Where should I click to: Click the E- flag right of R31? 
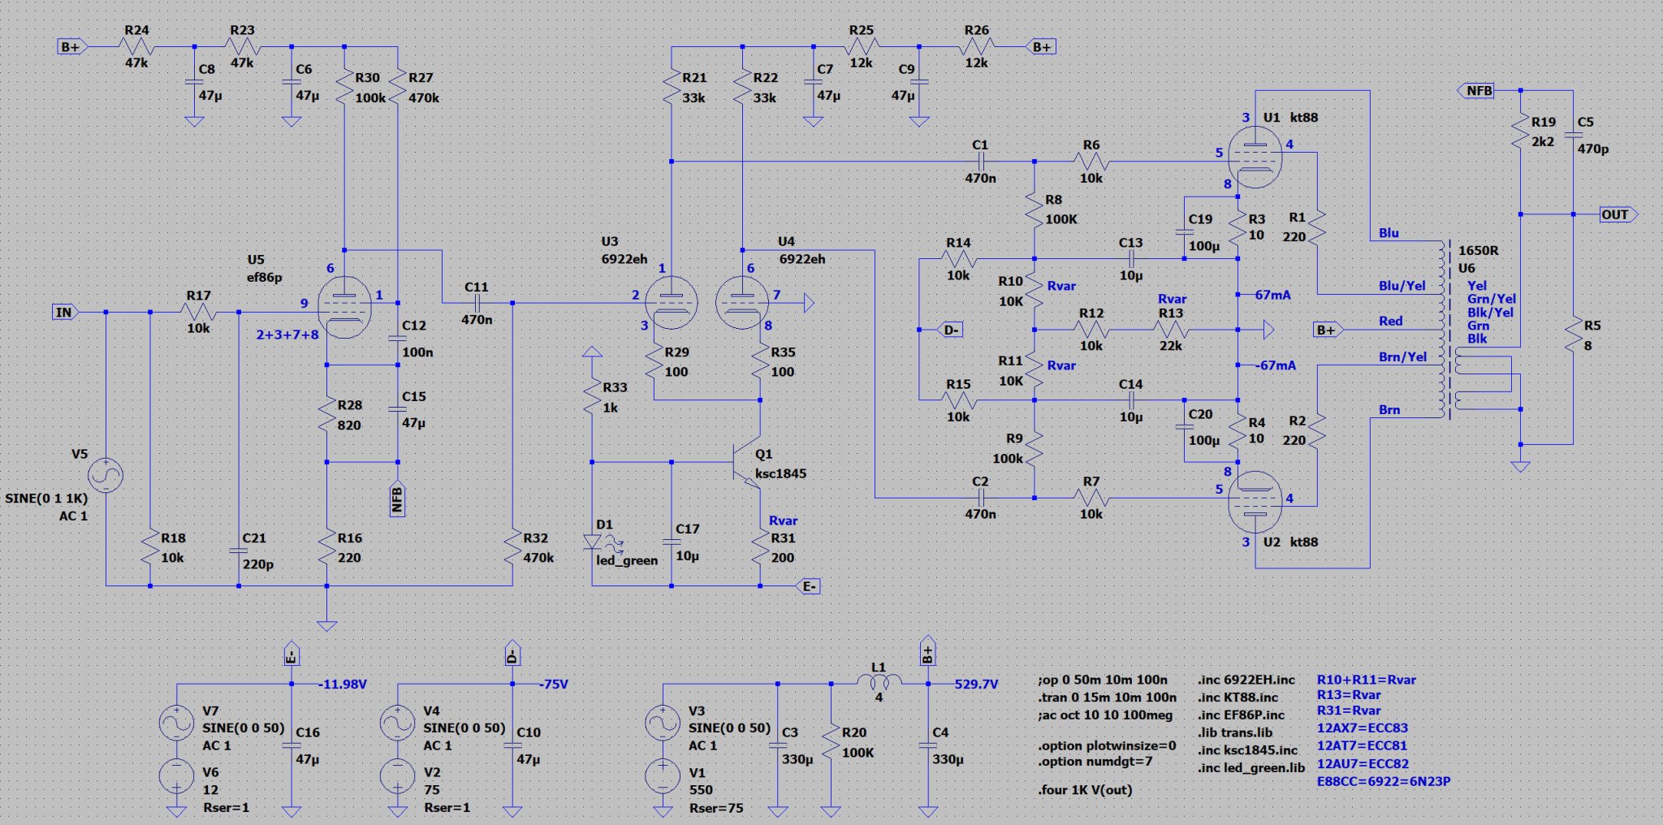[x=809, y=586]
